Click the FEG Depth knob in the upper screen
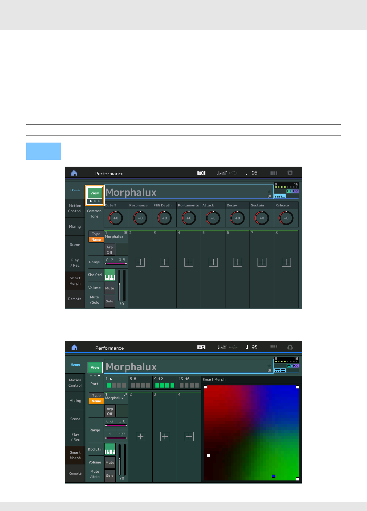This screenshot has height=511, width=367. (x=164, y=218)
